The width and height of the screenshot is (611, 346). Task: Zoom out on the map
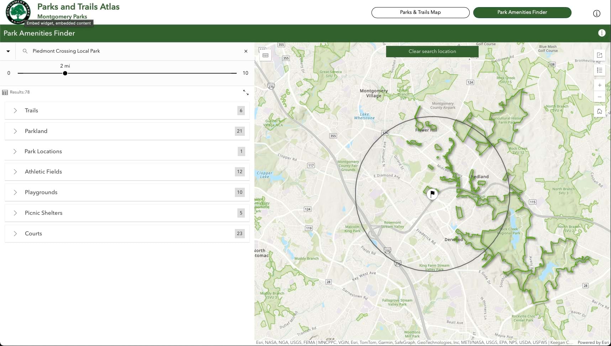pyautogui.click(x=600, y=96)
